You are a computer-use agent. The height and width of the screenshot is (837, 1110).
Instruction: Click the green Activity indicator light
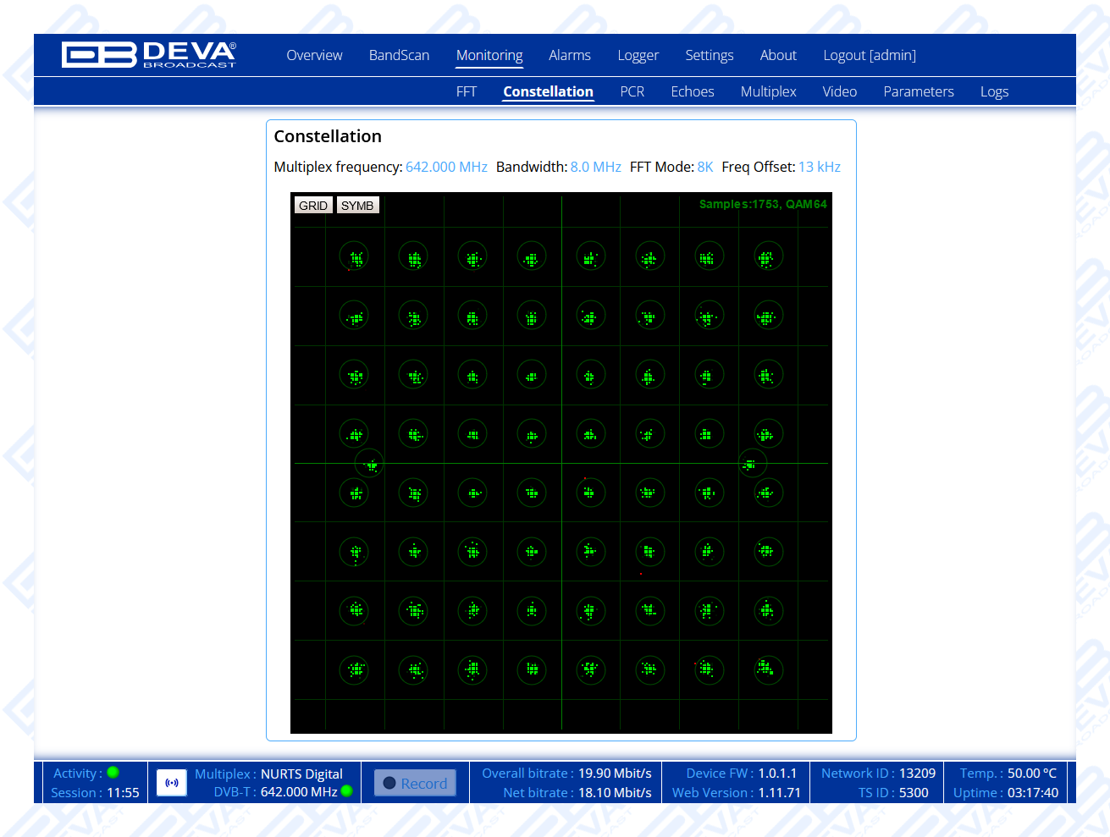pyautogui.click(x=113, y=772)
